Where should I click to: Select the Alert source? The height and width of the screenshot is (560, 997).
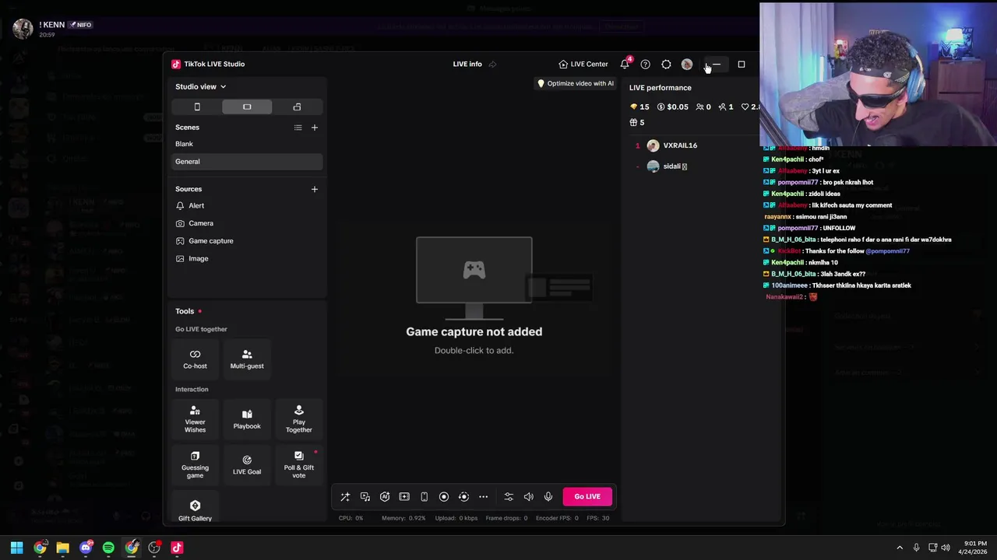pyautogui.click(x=247, y=205)
